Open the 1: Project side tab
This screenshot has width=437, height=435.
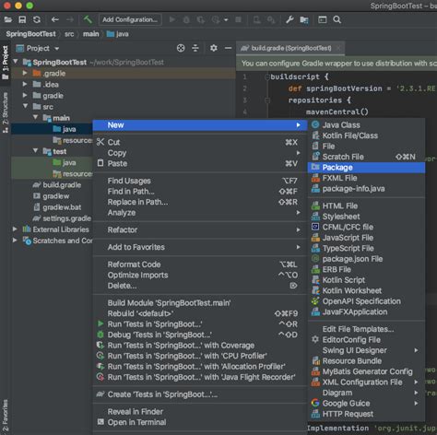click(6, 63)
